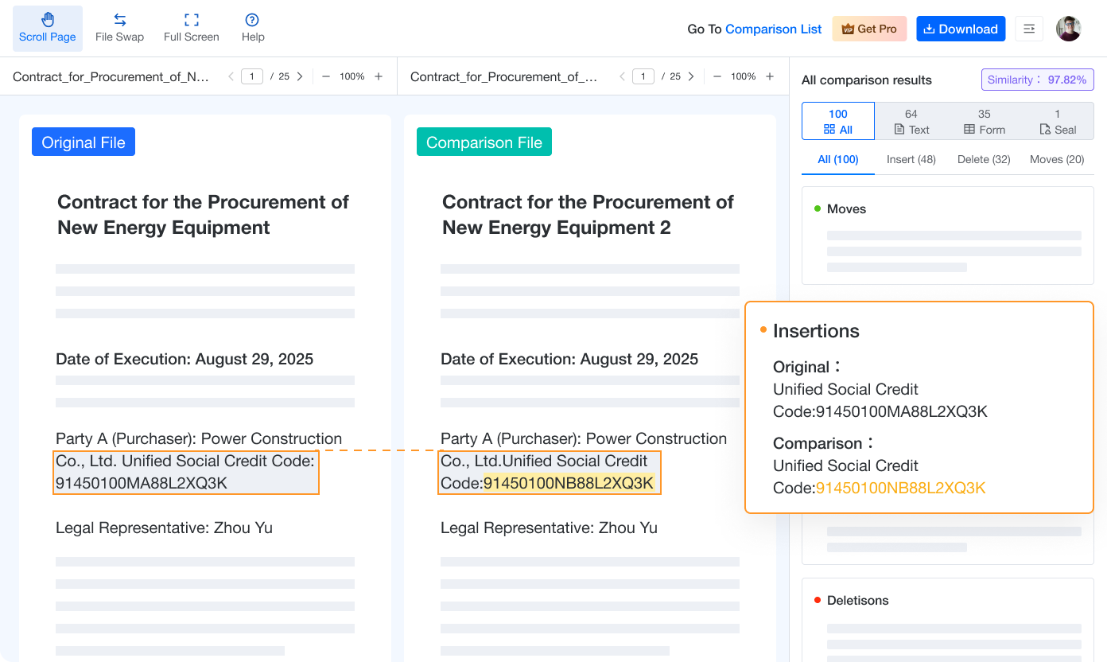Zoom out the comparison file
1107x662 pixels.
click(x=717, y=76)
